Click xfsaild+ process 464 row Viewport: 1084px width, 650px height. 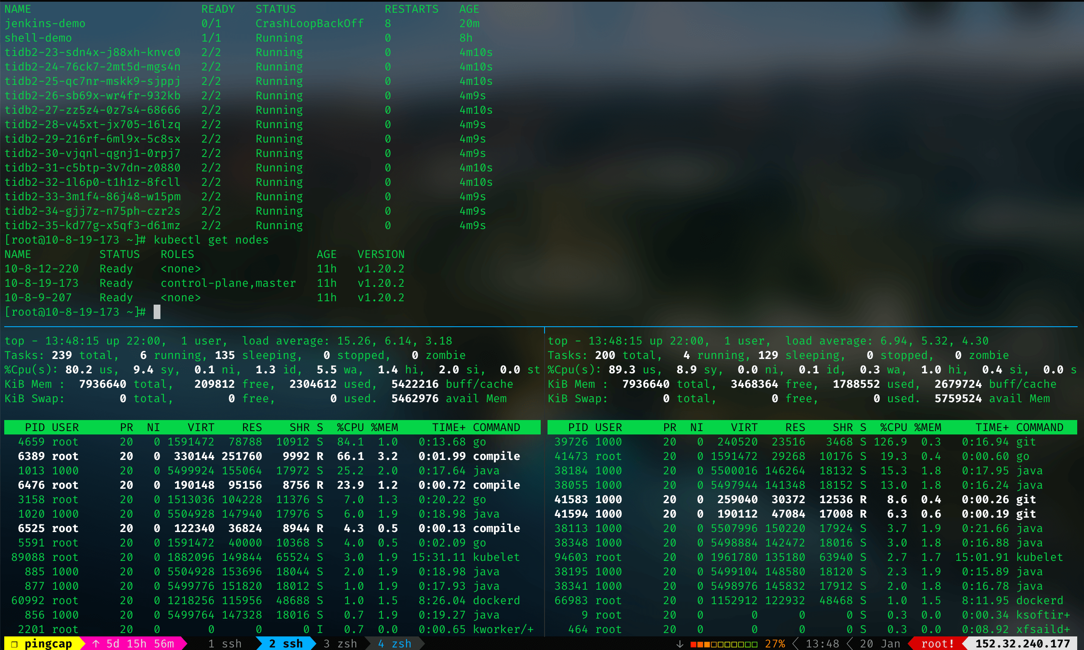click(x=812, y=629)
